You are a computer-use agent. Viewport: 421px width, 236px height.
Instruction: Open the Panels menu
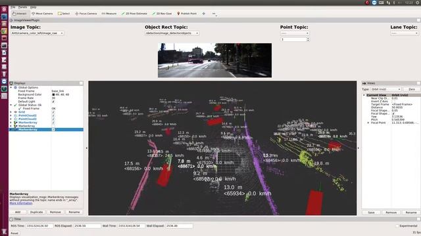pyautogui.click(x=22, y=7)
